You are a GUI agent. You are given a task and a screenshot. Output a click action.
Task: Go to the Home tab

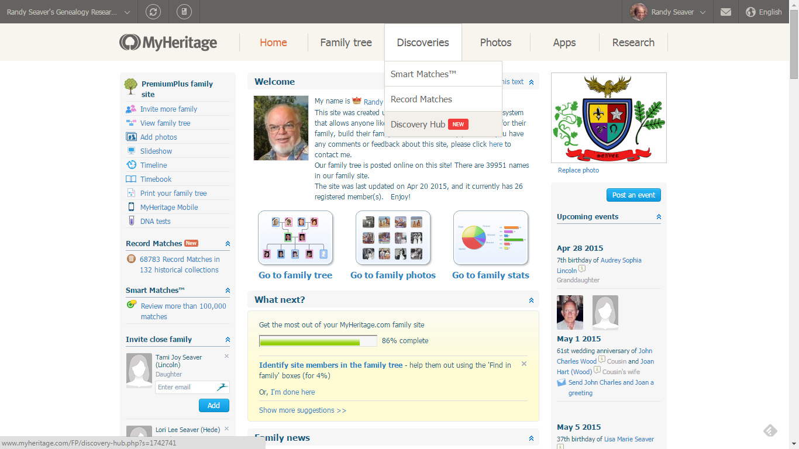pyautogui.click(x=273, y=43)
